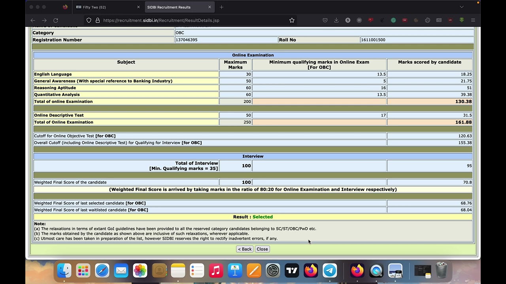Click the General Awareness subject label

click(x=103, y=81)
